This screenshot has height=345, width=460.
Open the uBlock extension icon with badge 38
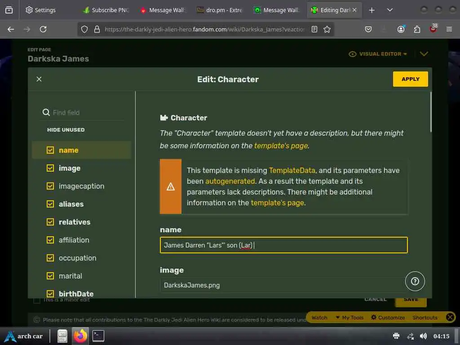(433, 28)
